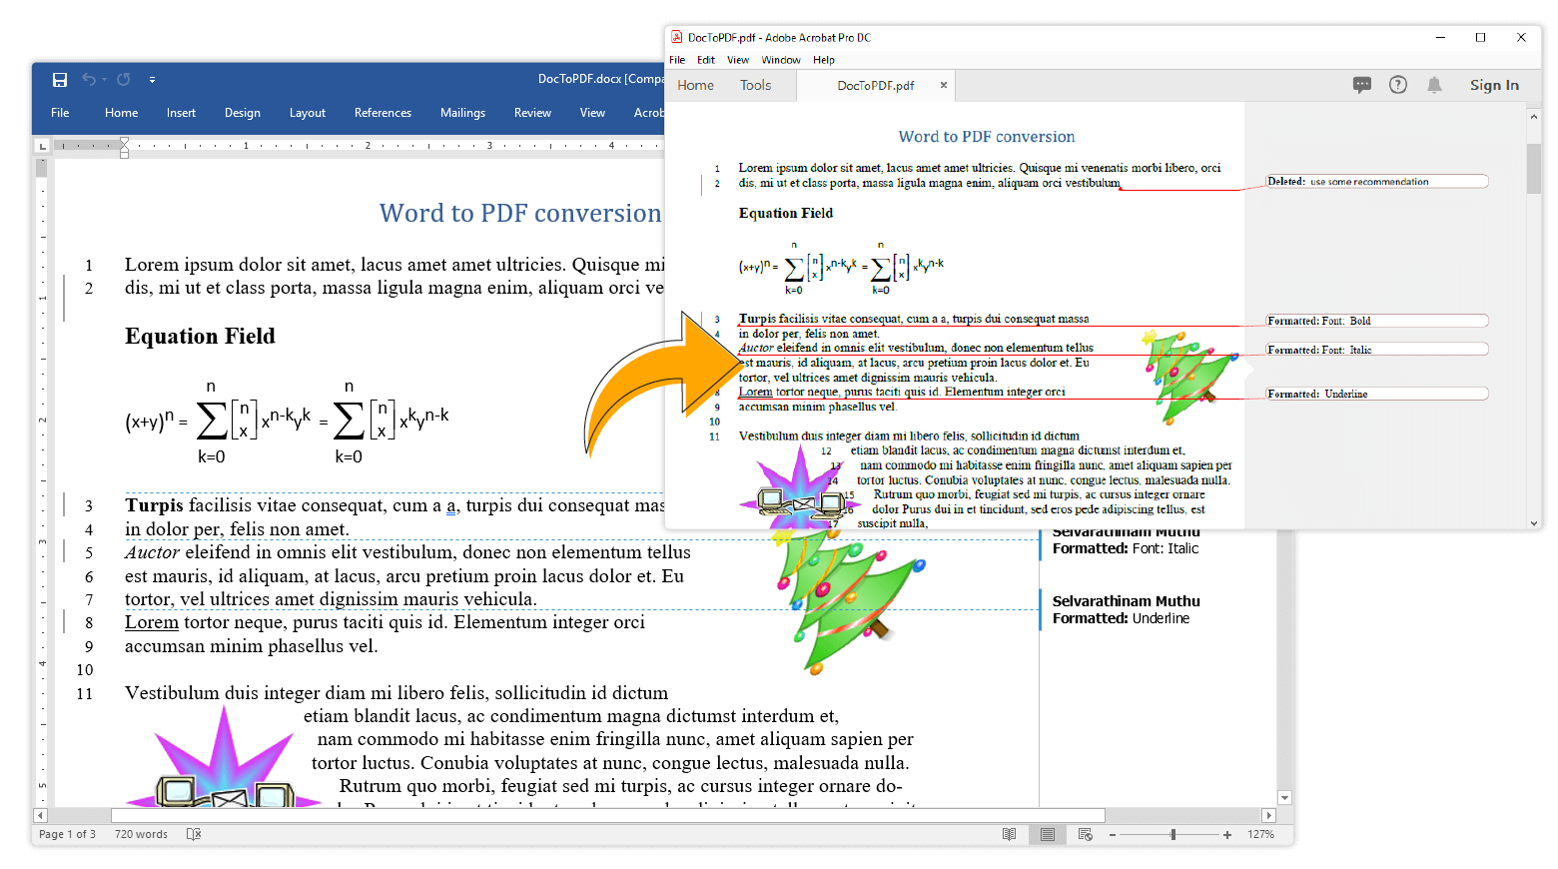This screenshot has height=869, width=1558.
Task: Open the References ribbon tab
Action: pos(383,113)
